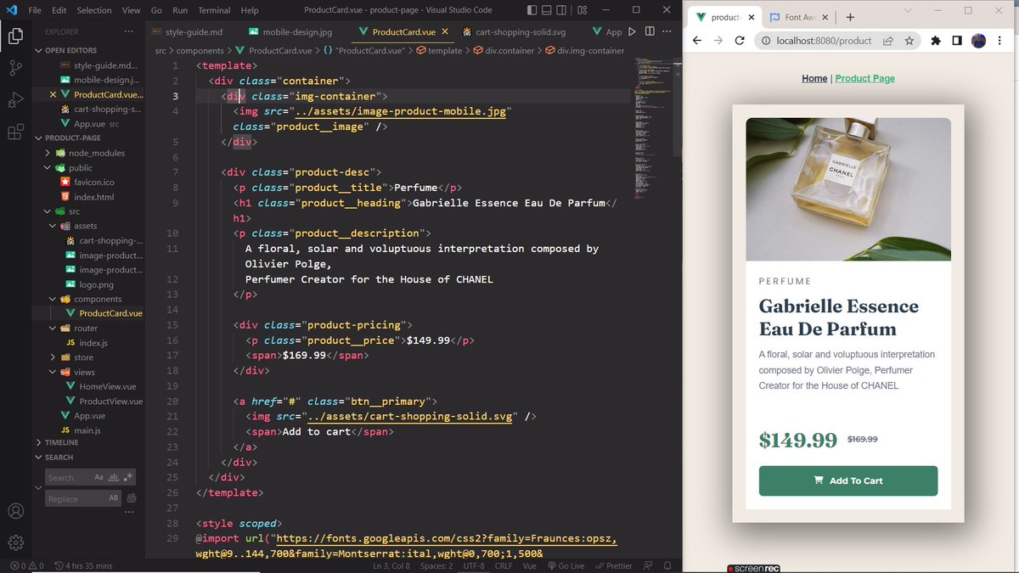This screenshot has width=1019, height=573.
Task: Open the Terminal menu
Action: pos(213,10)
